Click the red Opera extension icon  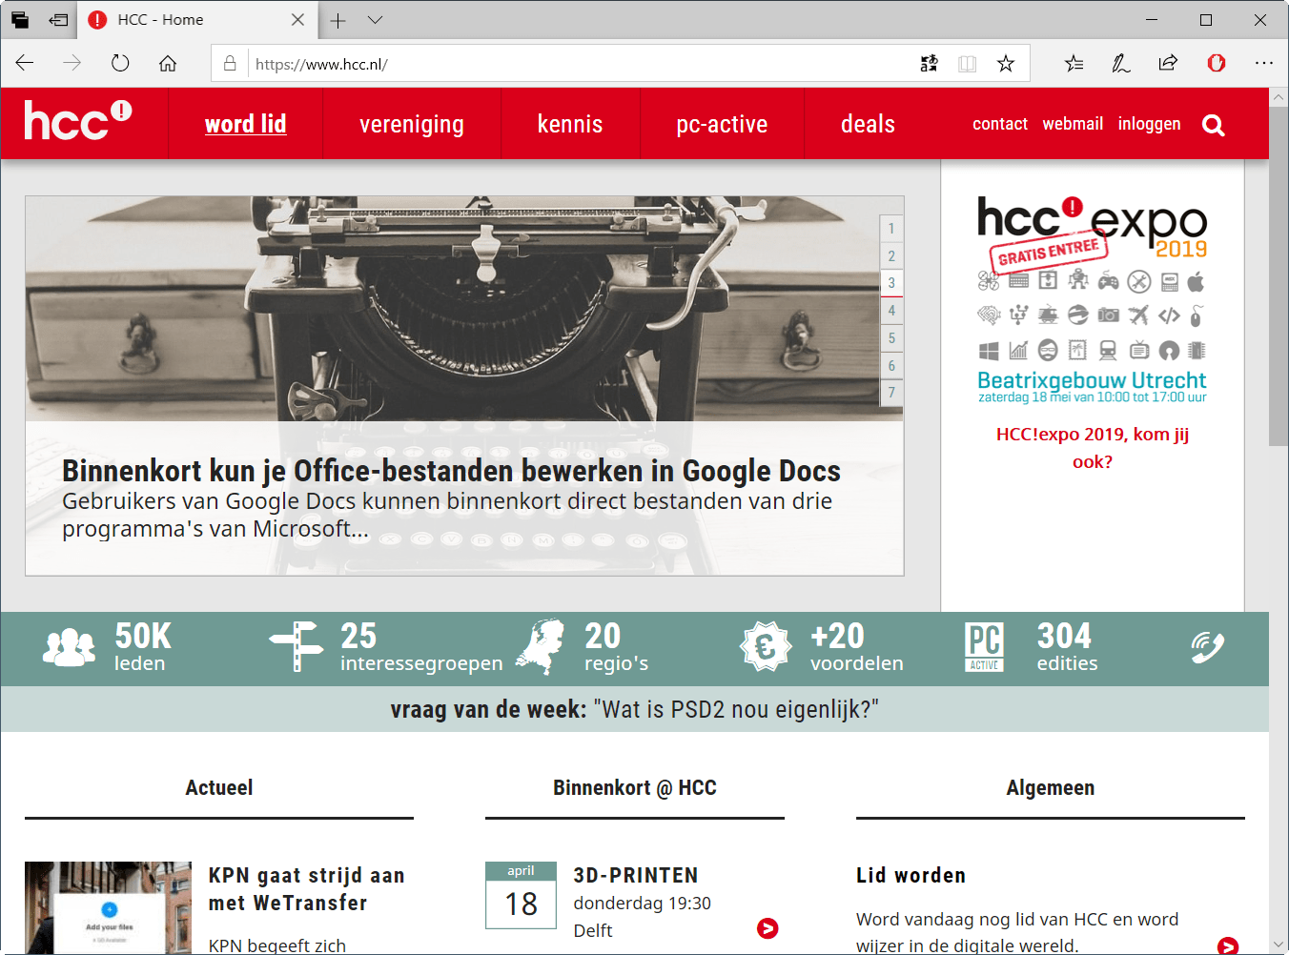coord(1217,63)
